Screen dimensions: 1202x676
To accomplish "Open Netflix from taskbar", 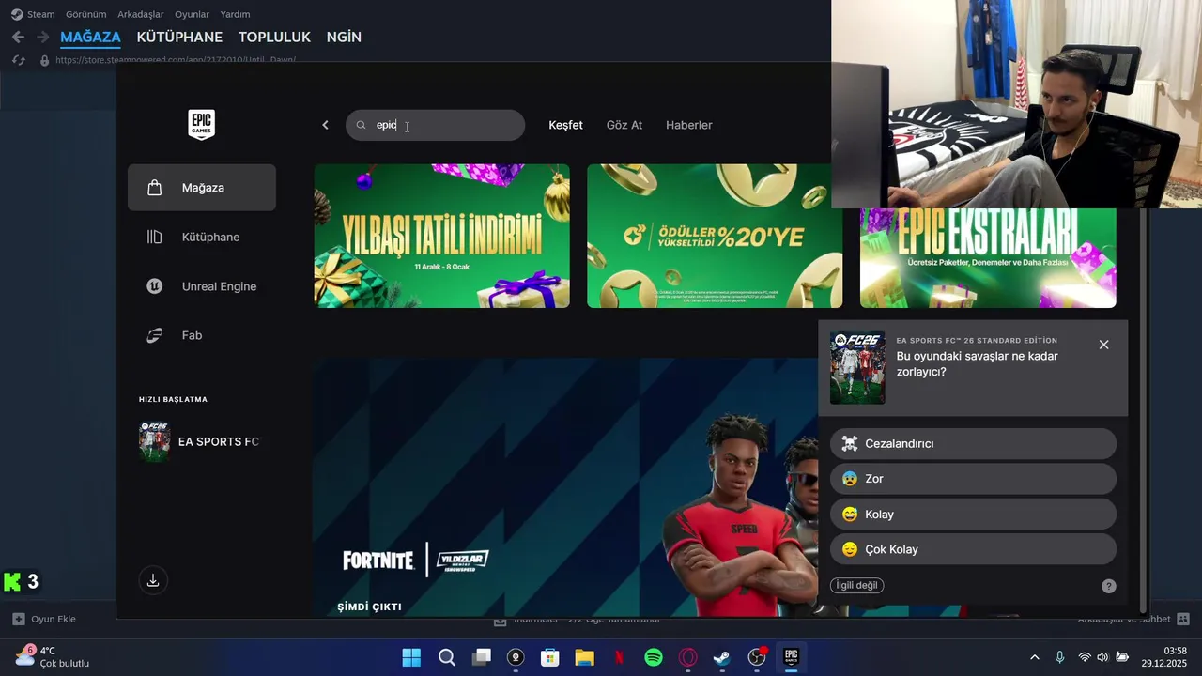I will [619, 657].
